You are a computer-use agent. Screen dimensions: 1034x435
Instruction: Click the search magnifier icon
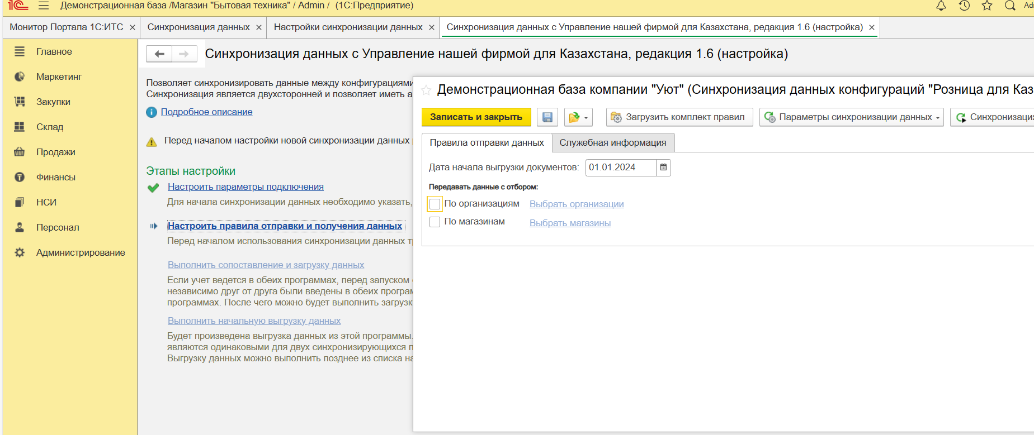click(x=1010, y=6)
